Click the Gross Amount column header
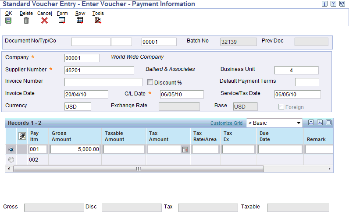This screenshot has width=349, height=215. tap(75, 136)
